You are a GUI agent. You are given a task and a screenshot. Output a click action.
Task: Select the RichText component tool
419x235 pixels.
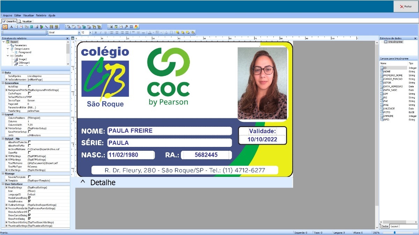click(21, 26)
